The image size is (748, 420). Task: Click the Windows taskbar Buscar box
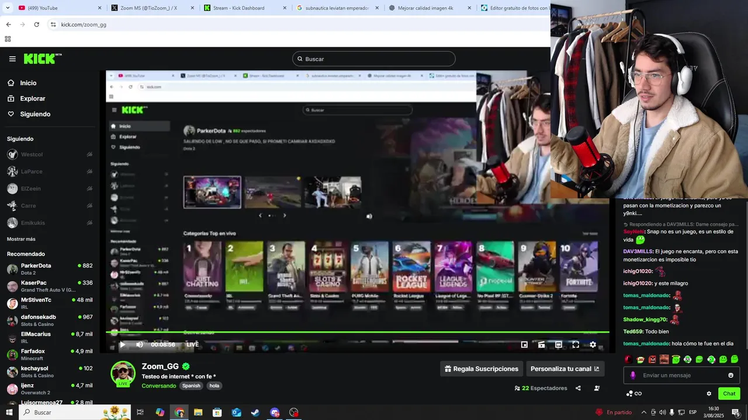click(x=75, y=412)
